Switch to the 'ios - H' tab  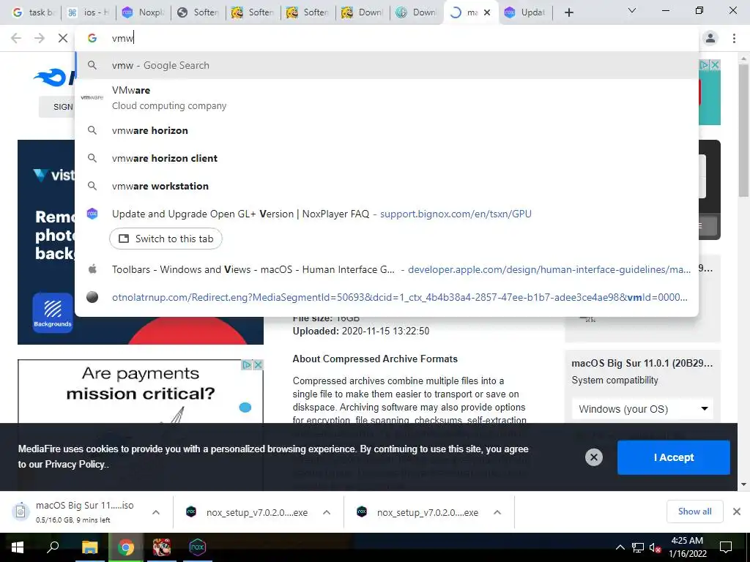(89, 12)
